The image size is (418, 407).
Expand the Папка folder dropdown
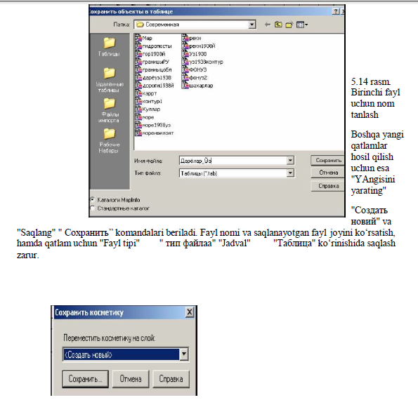coord(252,25)
